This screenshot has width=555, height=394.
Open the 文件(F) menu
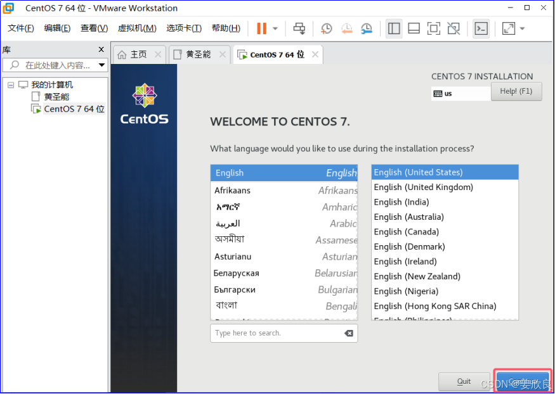tap(21, 29)
